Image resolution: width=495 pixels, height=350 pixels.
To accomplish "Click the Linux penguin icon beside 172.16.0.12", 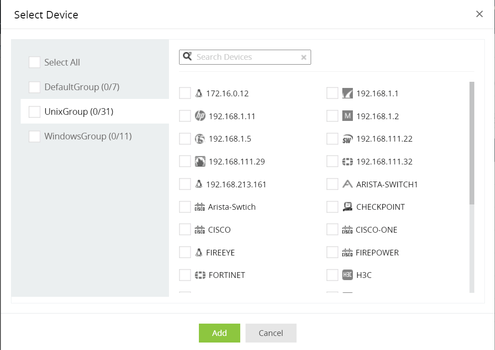I will (199, 93).
